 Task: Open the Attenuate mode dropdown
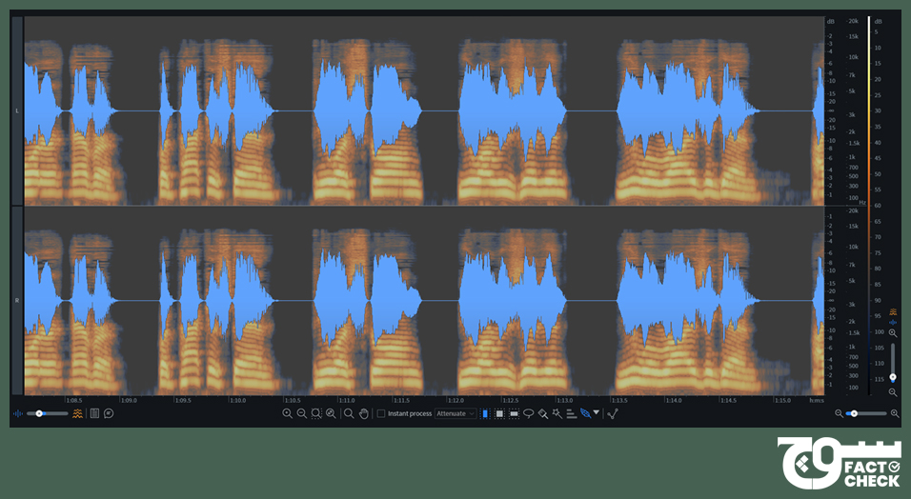[x=455, y=414]
